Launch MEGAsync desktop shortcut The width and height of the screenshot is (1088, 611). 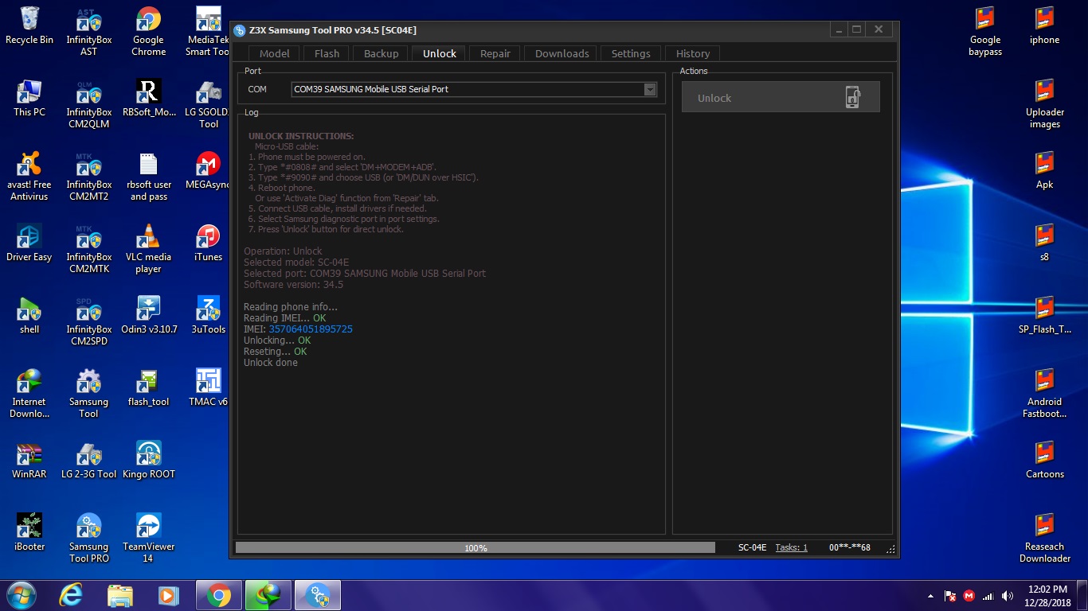(208, 171)
